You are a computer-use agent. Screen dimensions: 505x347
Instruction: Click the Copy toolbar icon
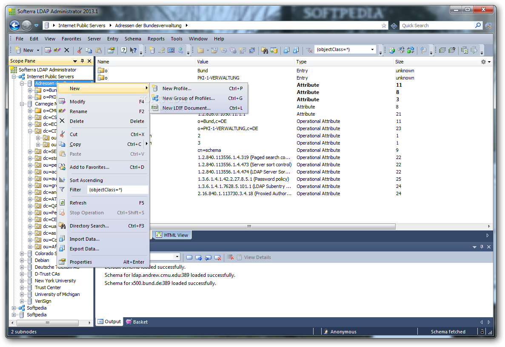[x=89, y=50]
